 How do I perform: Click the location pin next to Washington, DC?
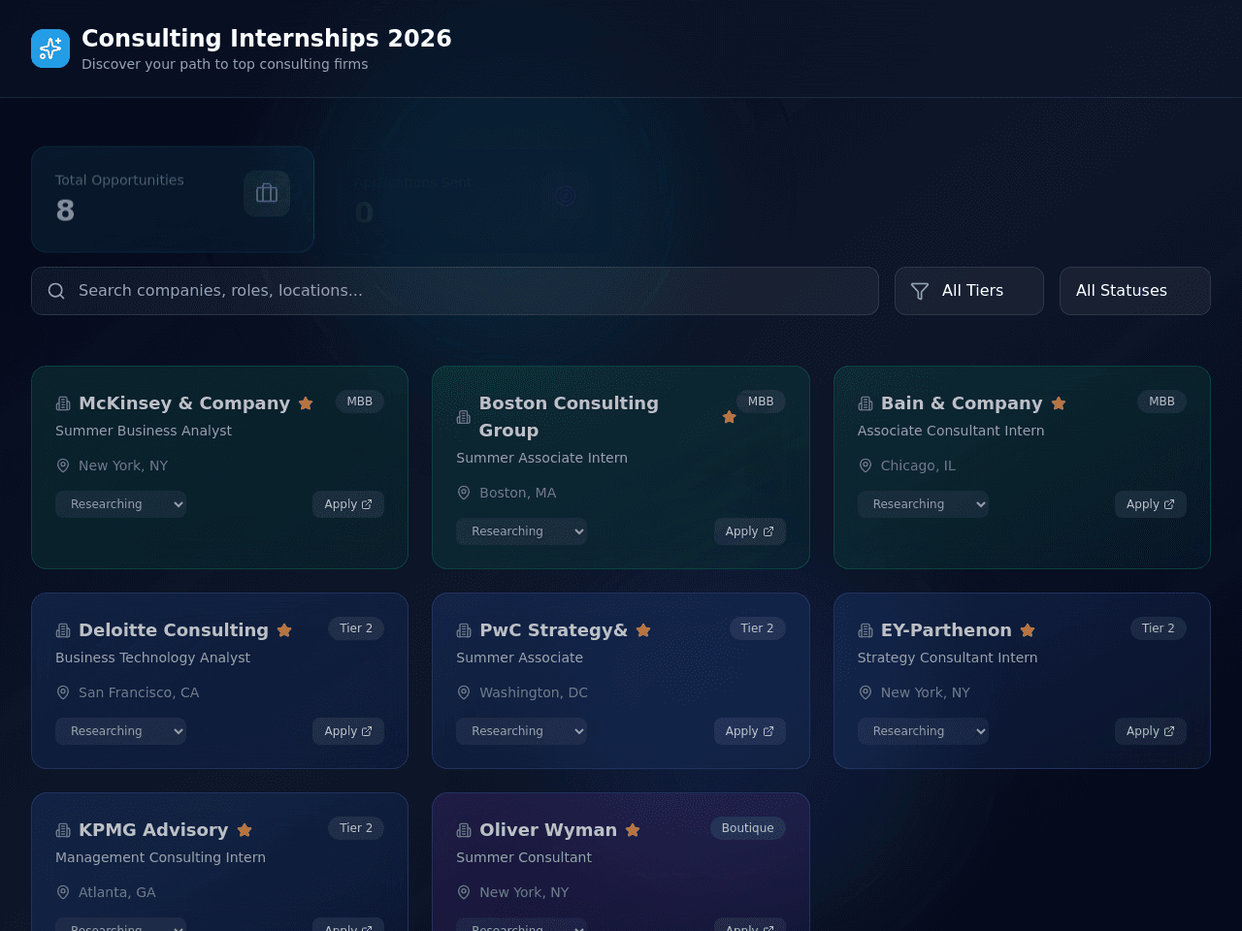coord(464,692)
